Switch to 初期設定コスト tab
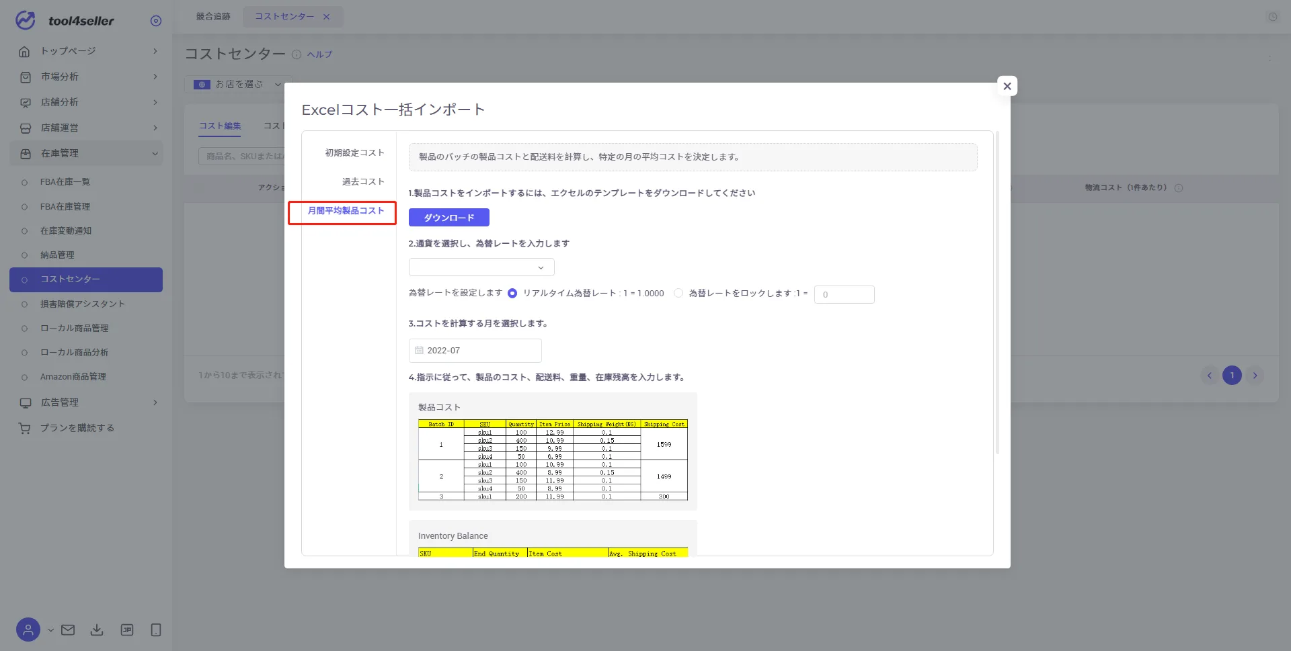The image size is (1291, 651). pyautogui.click(x=354, y=153)
